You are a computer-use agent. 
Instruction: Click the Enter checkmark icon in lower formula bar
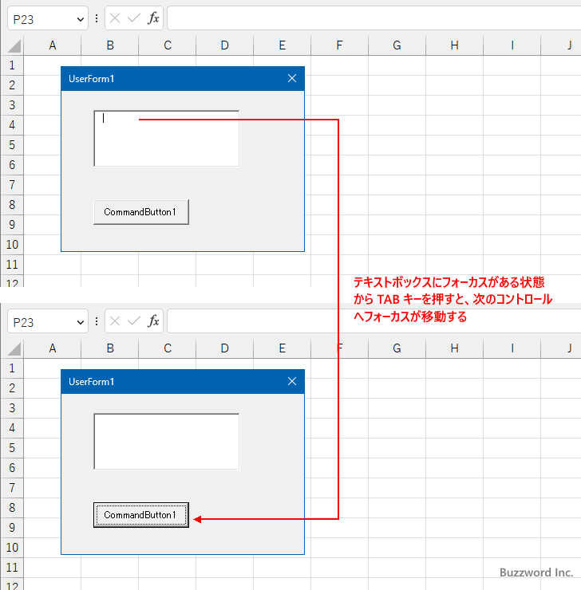pos(133,321)
